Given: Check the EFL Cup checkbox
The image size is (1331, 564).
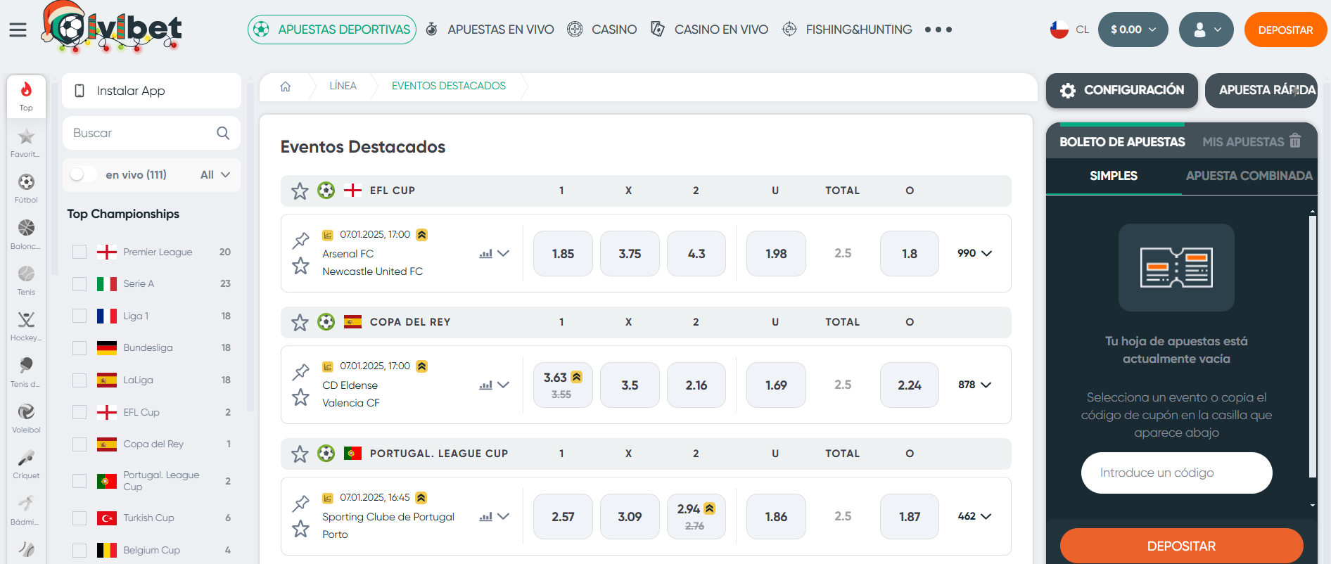Looking at the screenshot, I should [x=79, y=412].
